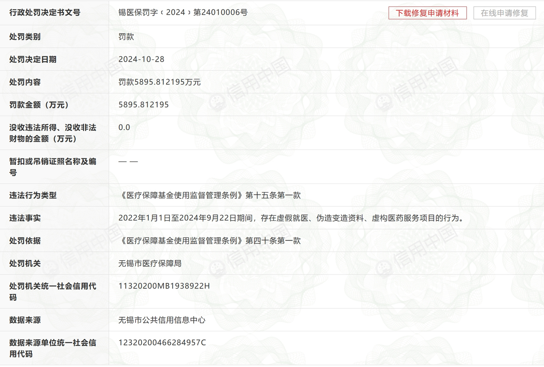Click the 罚款金额（万元） row label
The height and width of the screenshot is (367, 544).
39,104
